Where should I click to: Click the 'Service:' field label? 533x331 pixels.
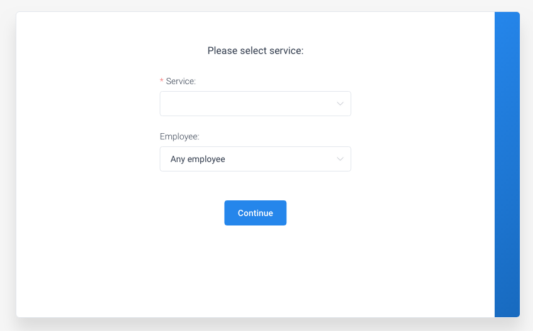pyautogui.click(x=181, y=81)
